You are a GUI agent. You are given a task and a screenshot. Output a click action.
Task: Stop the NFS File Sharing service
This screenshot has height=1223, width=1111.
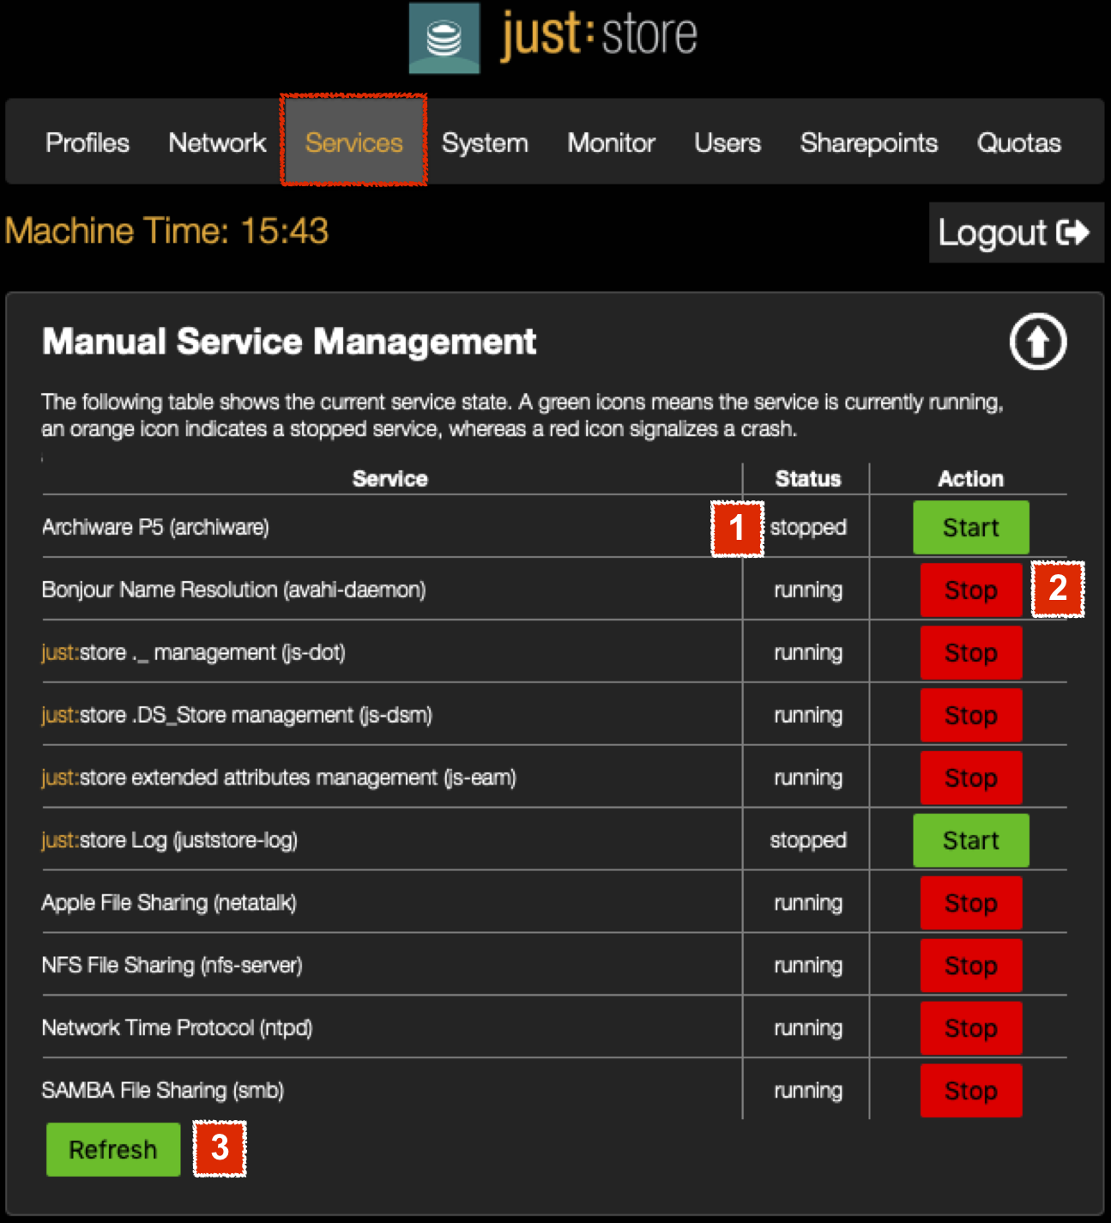coord(970,966)
